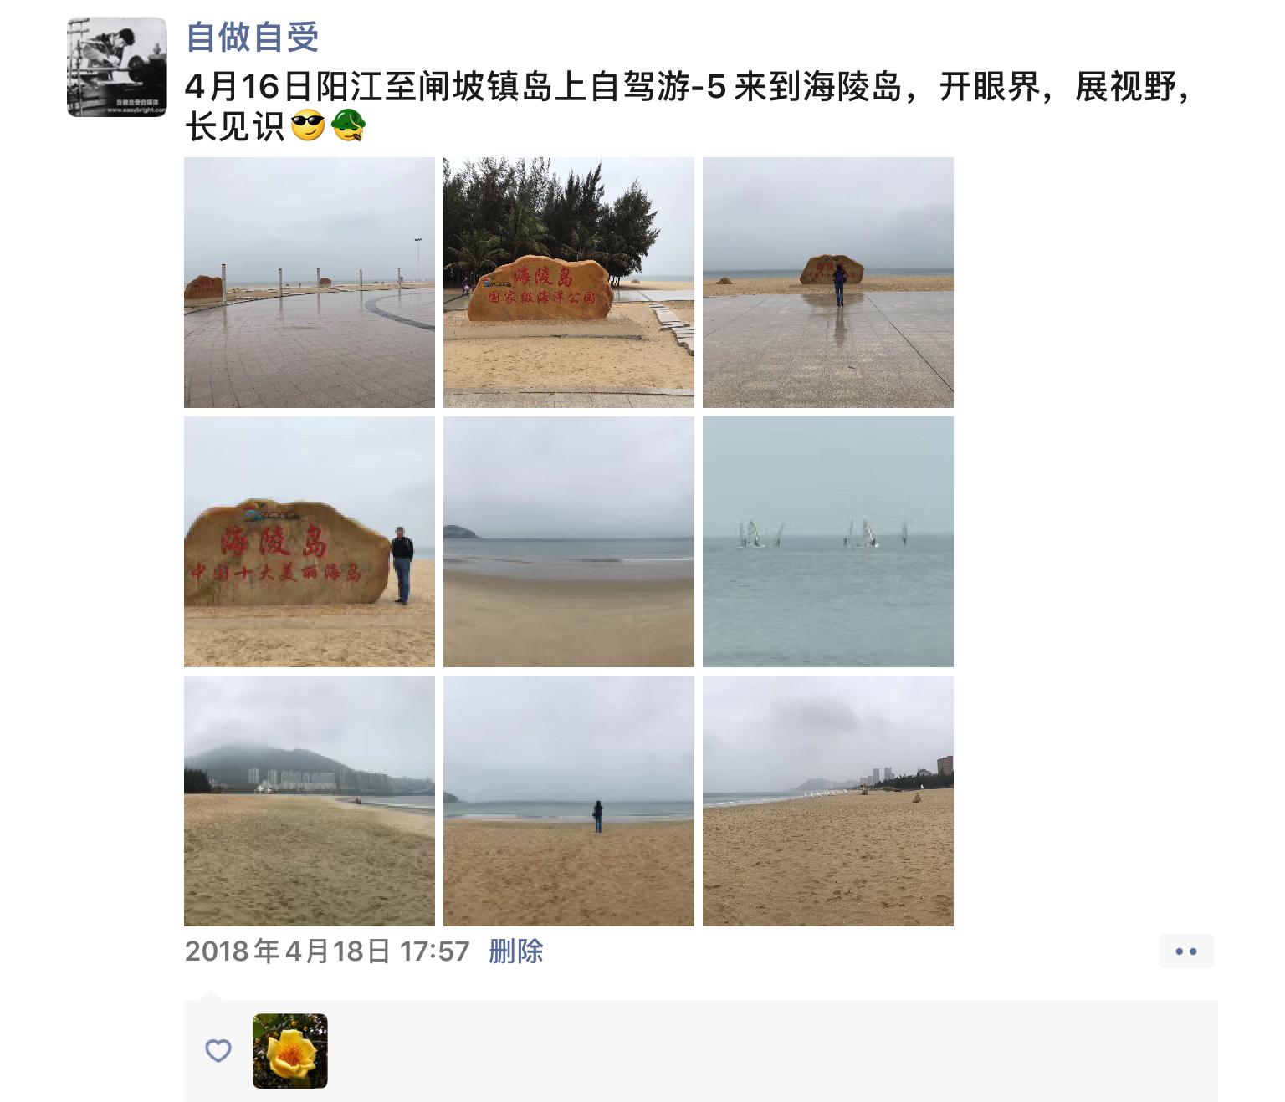Click the sunglasses smiley emoji in caption
This screenshot has width=1285, height=1102.
[x=307, y=128]
